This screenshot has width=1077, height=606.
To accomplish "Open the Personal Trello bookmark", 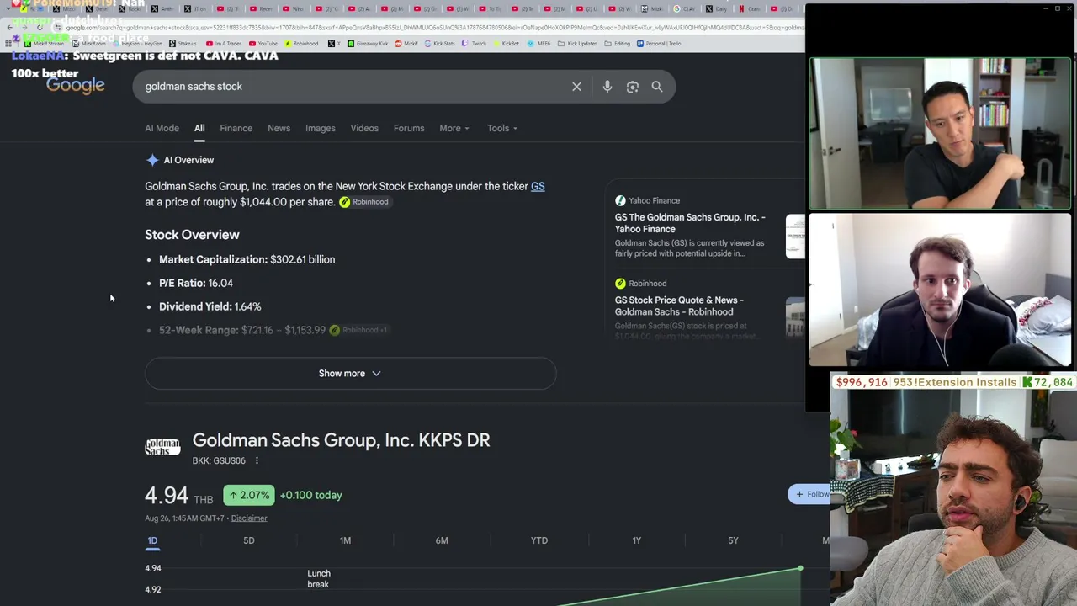I will (660, 44).
